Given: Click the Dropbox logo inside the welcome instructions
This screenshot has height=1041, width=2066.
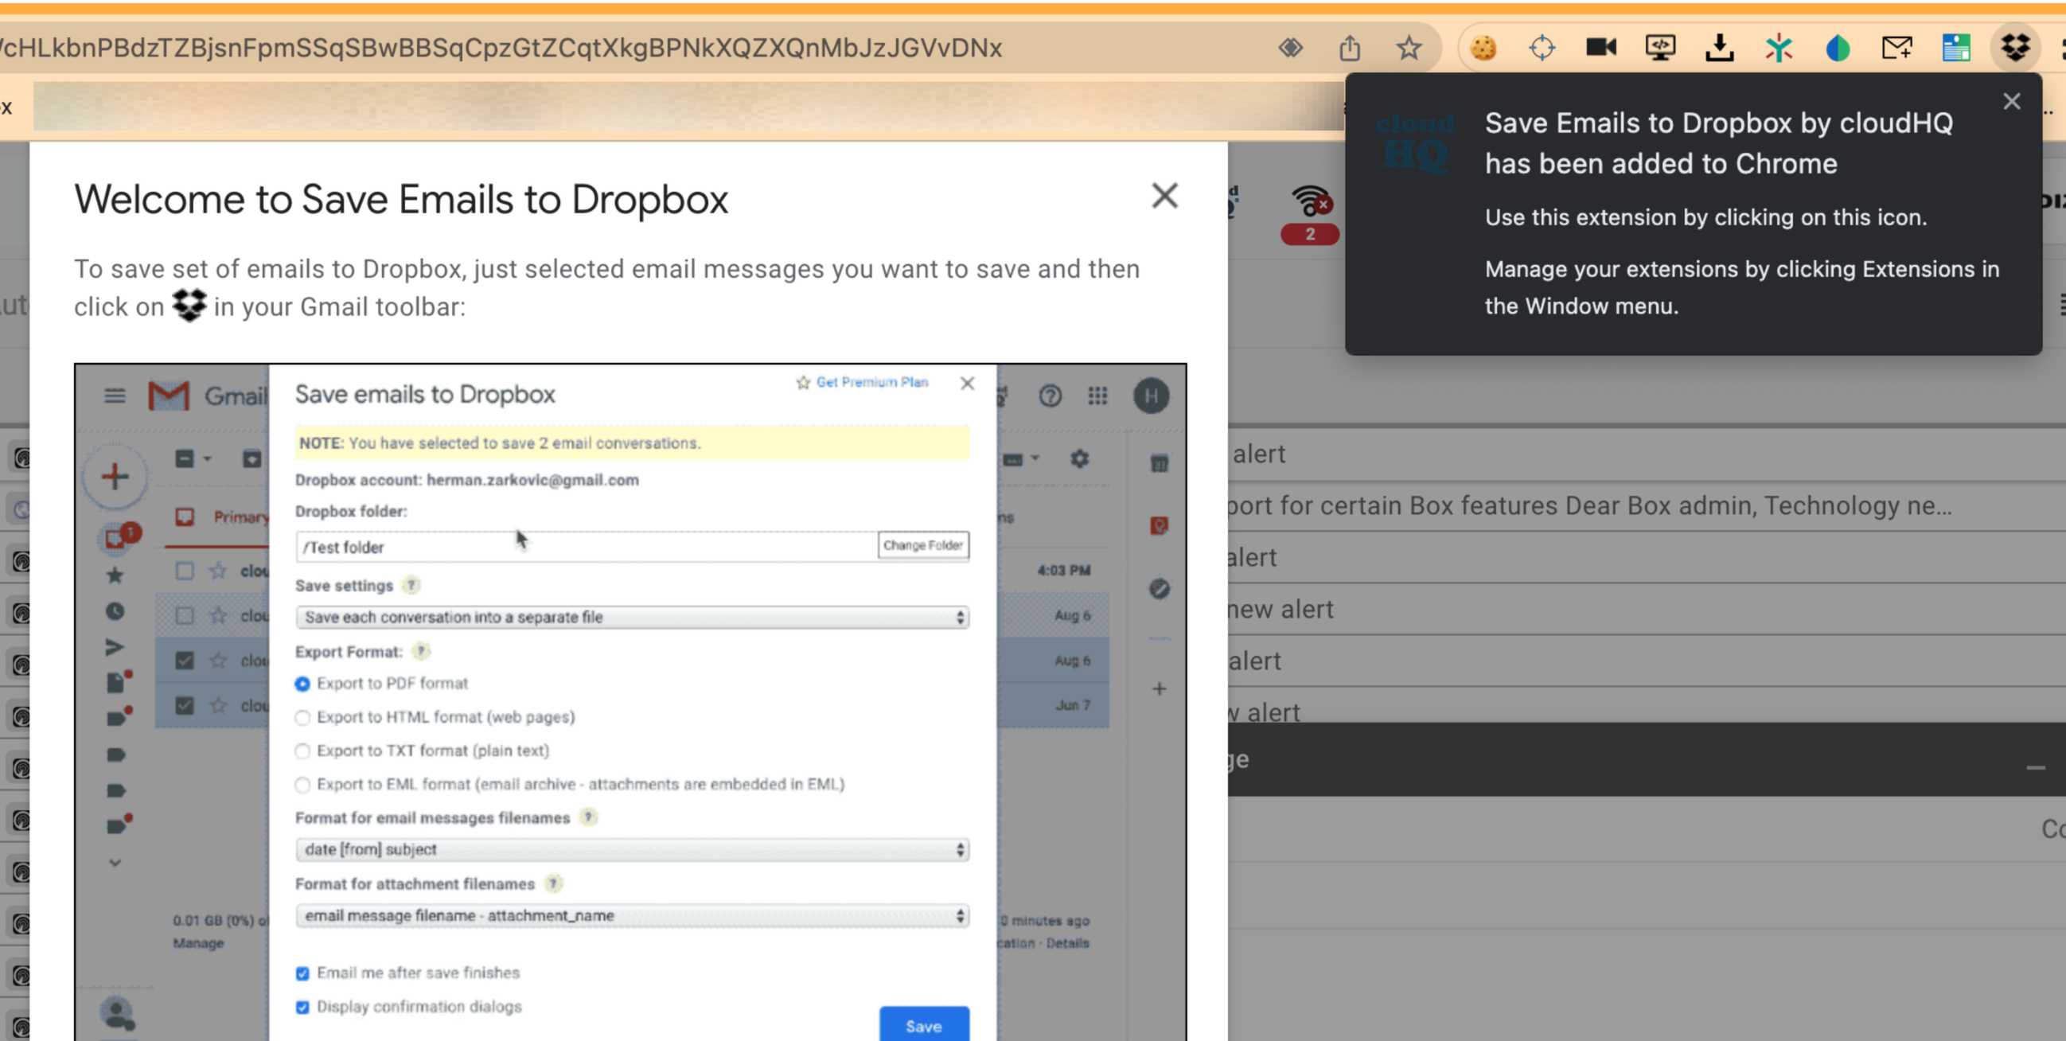Looking at the screenshot, I should (189, 305).
